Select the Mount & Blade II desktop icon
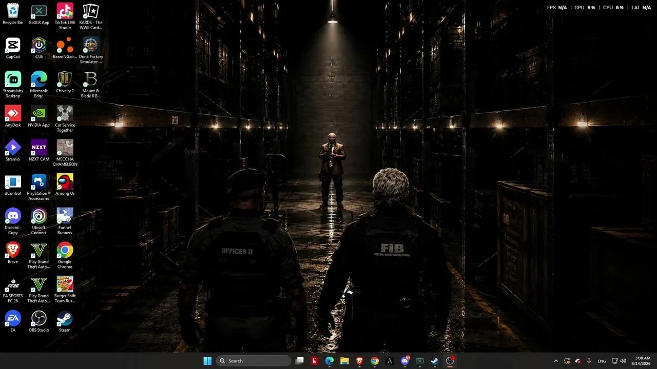 90,85
